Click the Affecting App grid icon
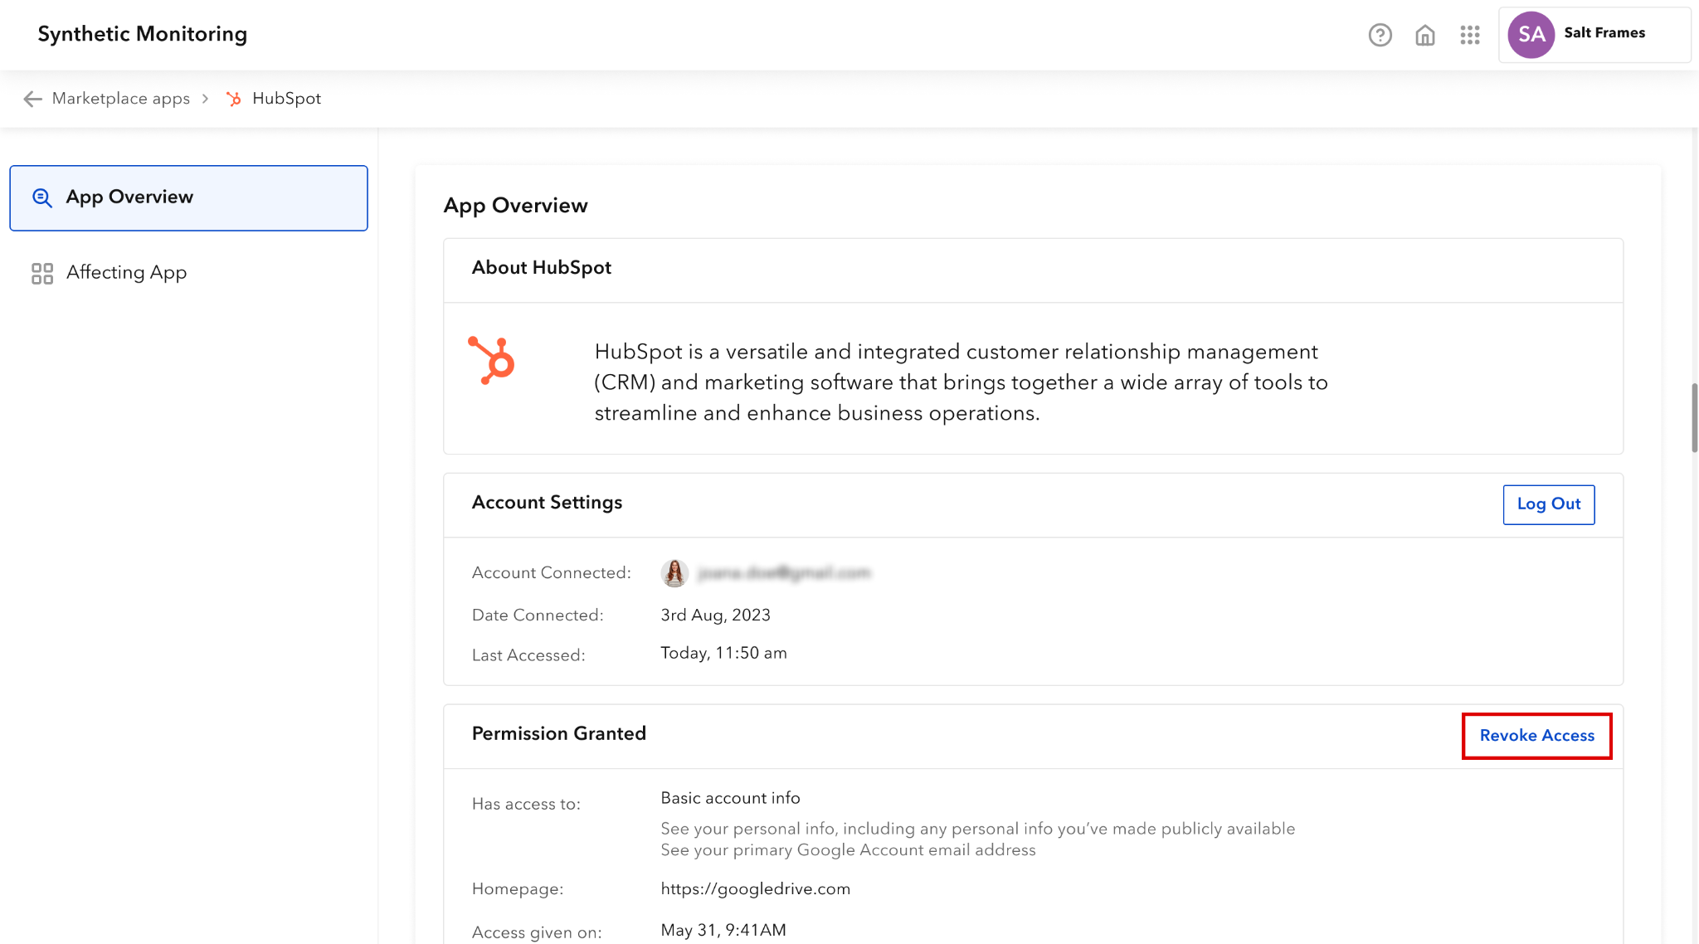 tap(42, 273)
